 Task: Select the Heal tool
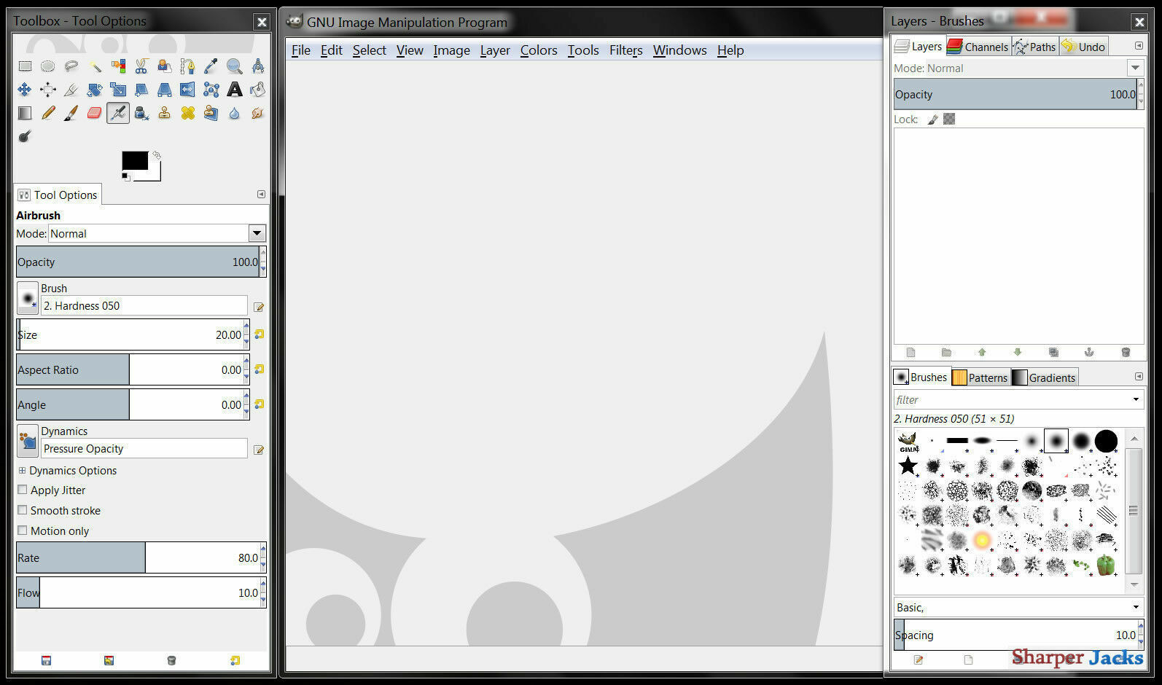pyautogui.click(x=188, y=113)
